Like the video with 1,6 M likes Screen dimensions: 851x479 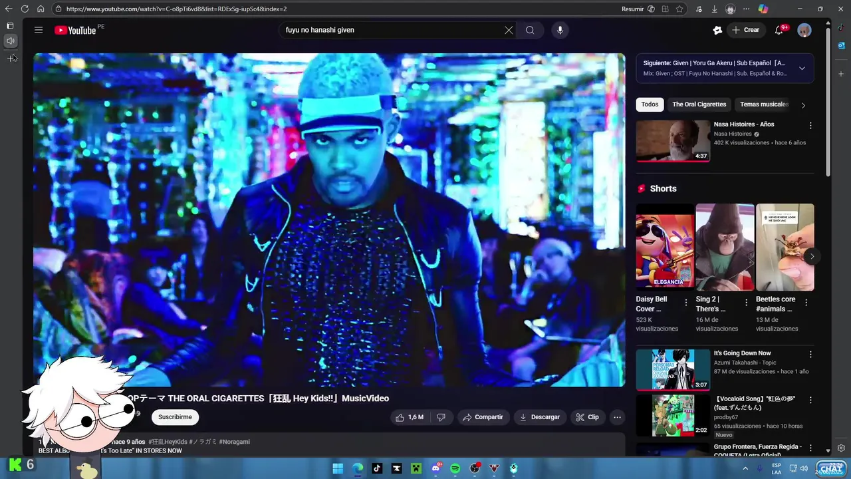(409, 417)
